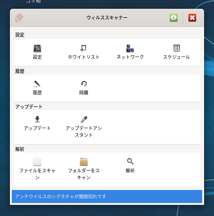Click the blue signature expired notification bar

107,197
